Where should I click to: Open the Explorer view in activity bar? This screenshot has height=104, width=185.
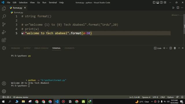(x=4, y=9)
